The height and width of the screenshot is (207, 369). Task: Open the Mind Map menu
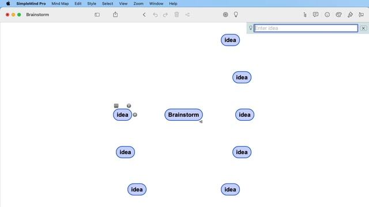tap(60, 3)
